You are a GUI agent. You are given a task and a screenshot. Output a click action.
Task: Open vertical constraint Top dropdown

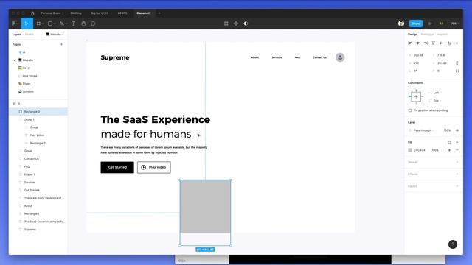[437, 101]
